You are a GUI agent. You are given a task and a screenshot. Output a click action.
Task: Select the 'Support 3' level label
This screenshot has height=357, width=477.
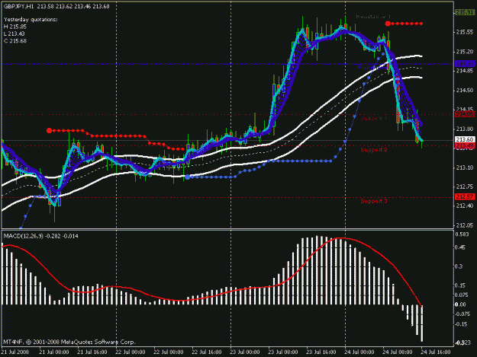click(x=374, y=201)
